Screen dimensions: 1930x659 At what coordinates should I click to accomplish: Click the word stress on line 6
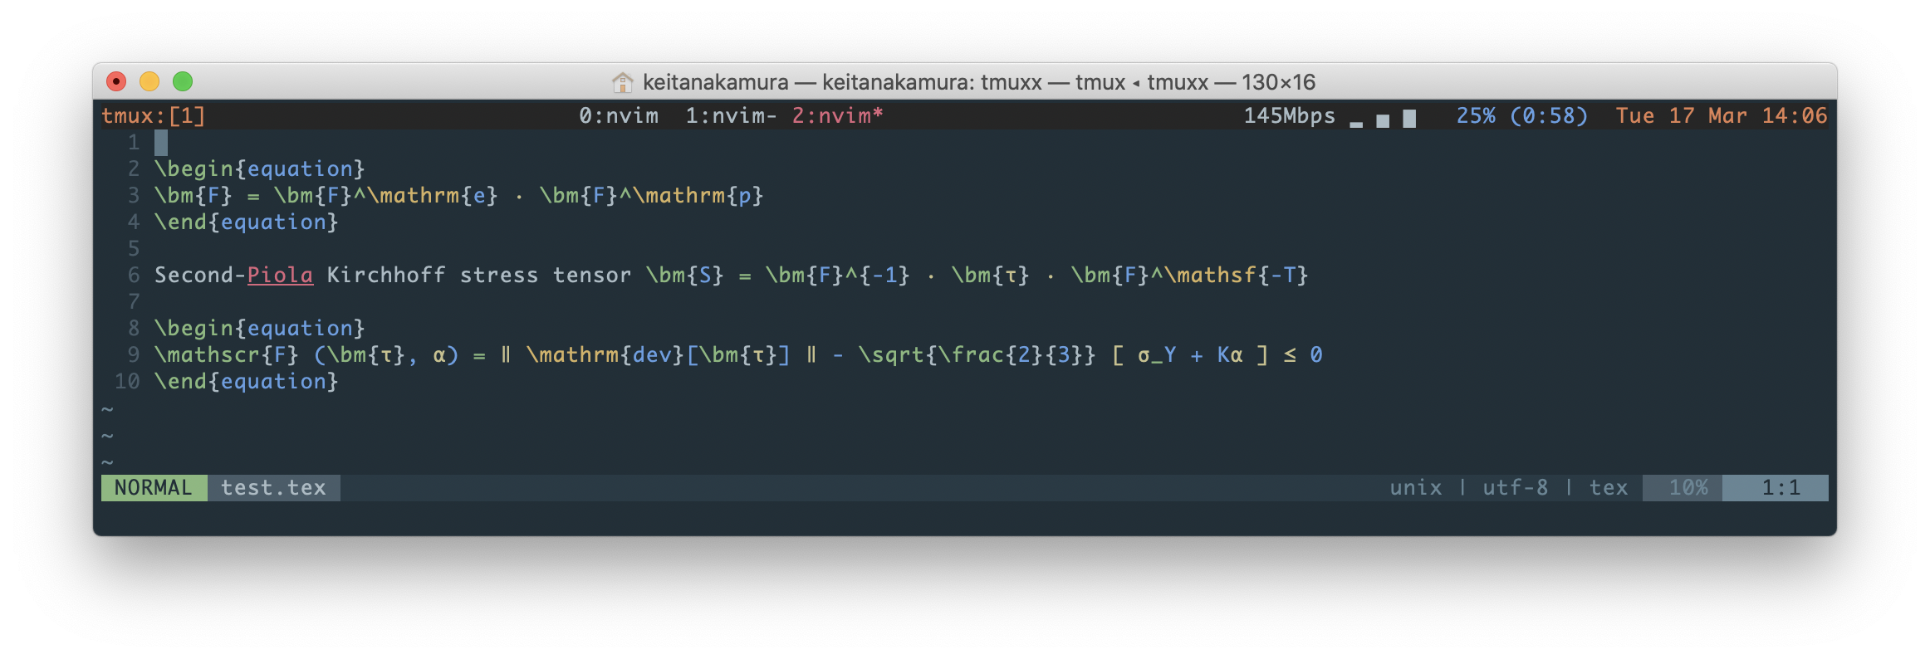click(x=499, y=275)
